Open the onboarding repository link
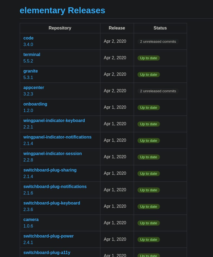This screenshot has width=213, height=257. 35,104
